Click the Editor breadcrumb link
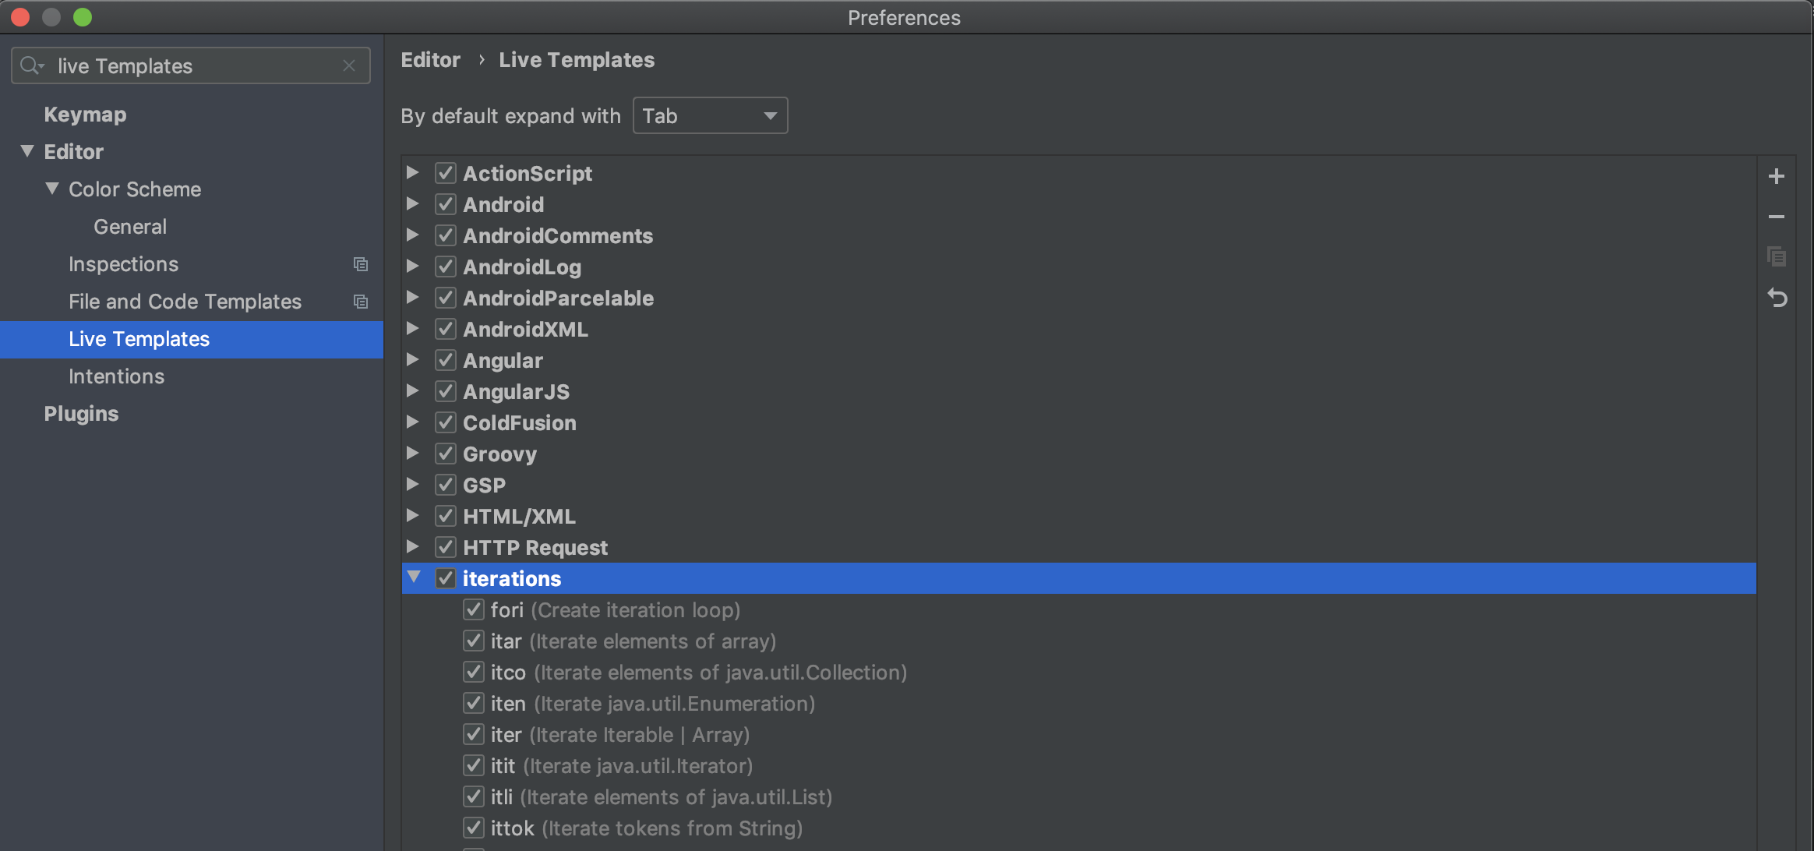Screen dimensions: 1814x851 (430, 60)
